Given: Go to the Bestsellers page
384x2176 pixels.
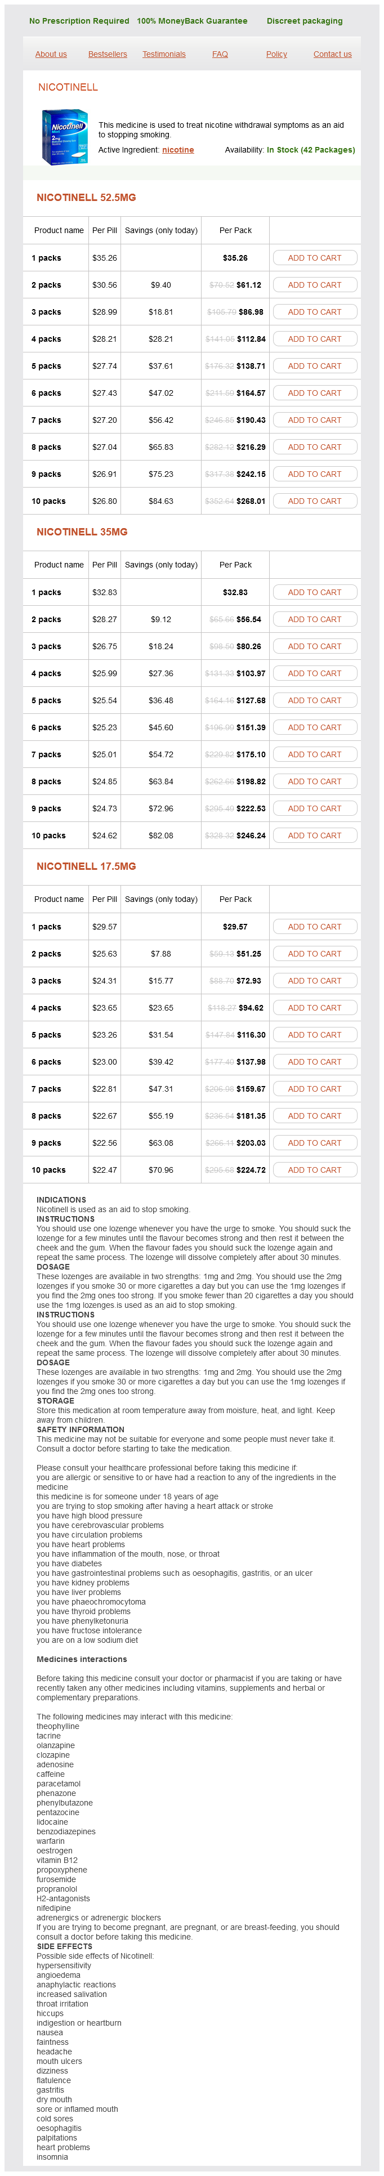Looking at the screenshot, I should (x=107, y=54).
